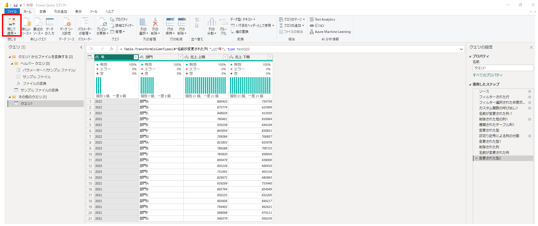This screenshot has width=538, height=226.
Task: Click 行の保持 (Keep Rows) icon
Action: coord(170,22)
